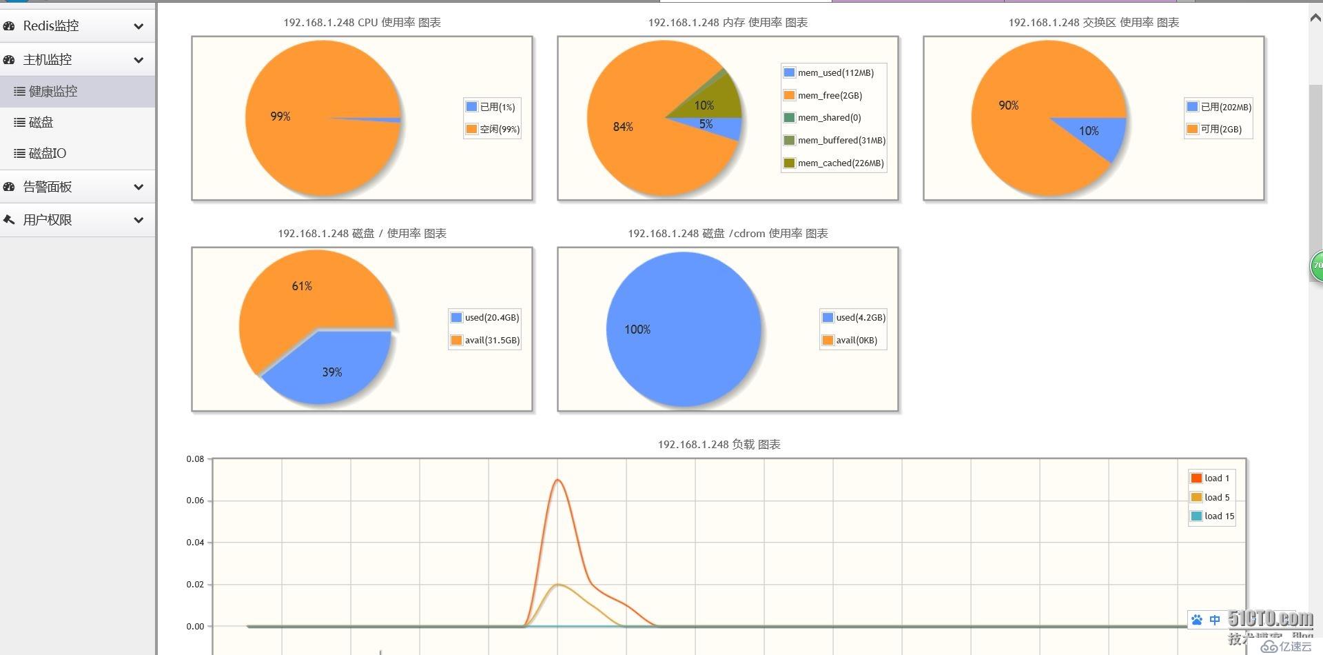Open the 健康监控 page
1323x655 pixels.
[78, 91]
